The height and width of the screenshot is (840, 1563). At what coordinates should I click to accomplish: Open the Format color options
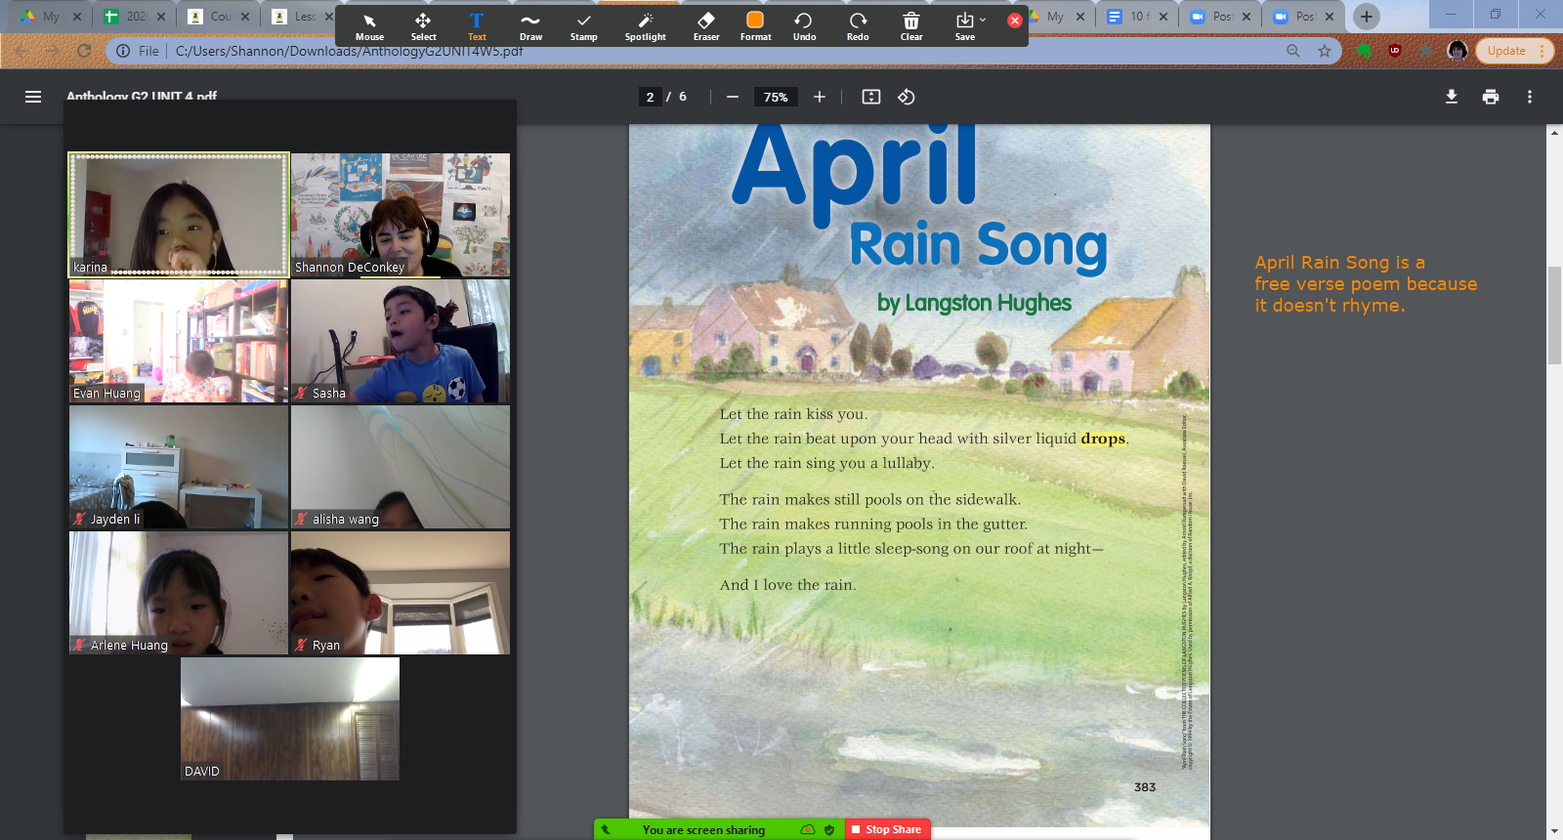tap(755, 27)
